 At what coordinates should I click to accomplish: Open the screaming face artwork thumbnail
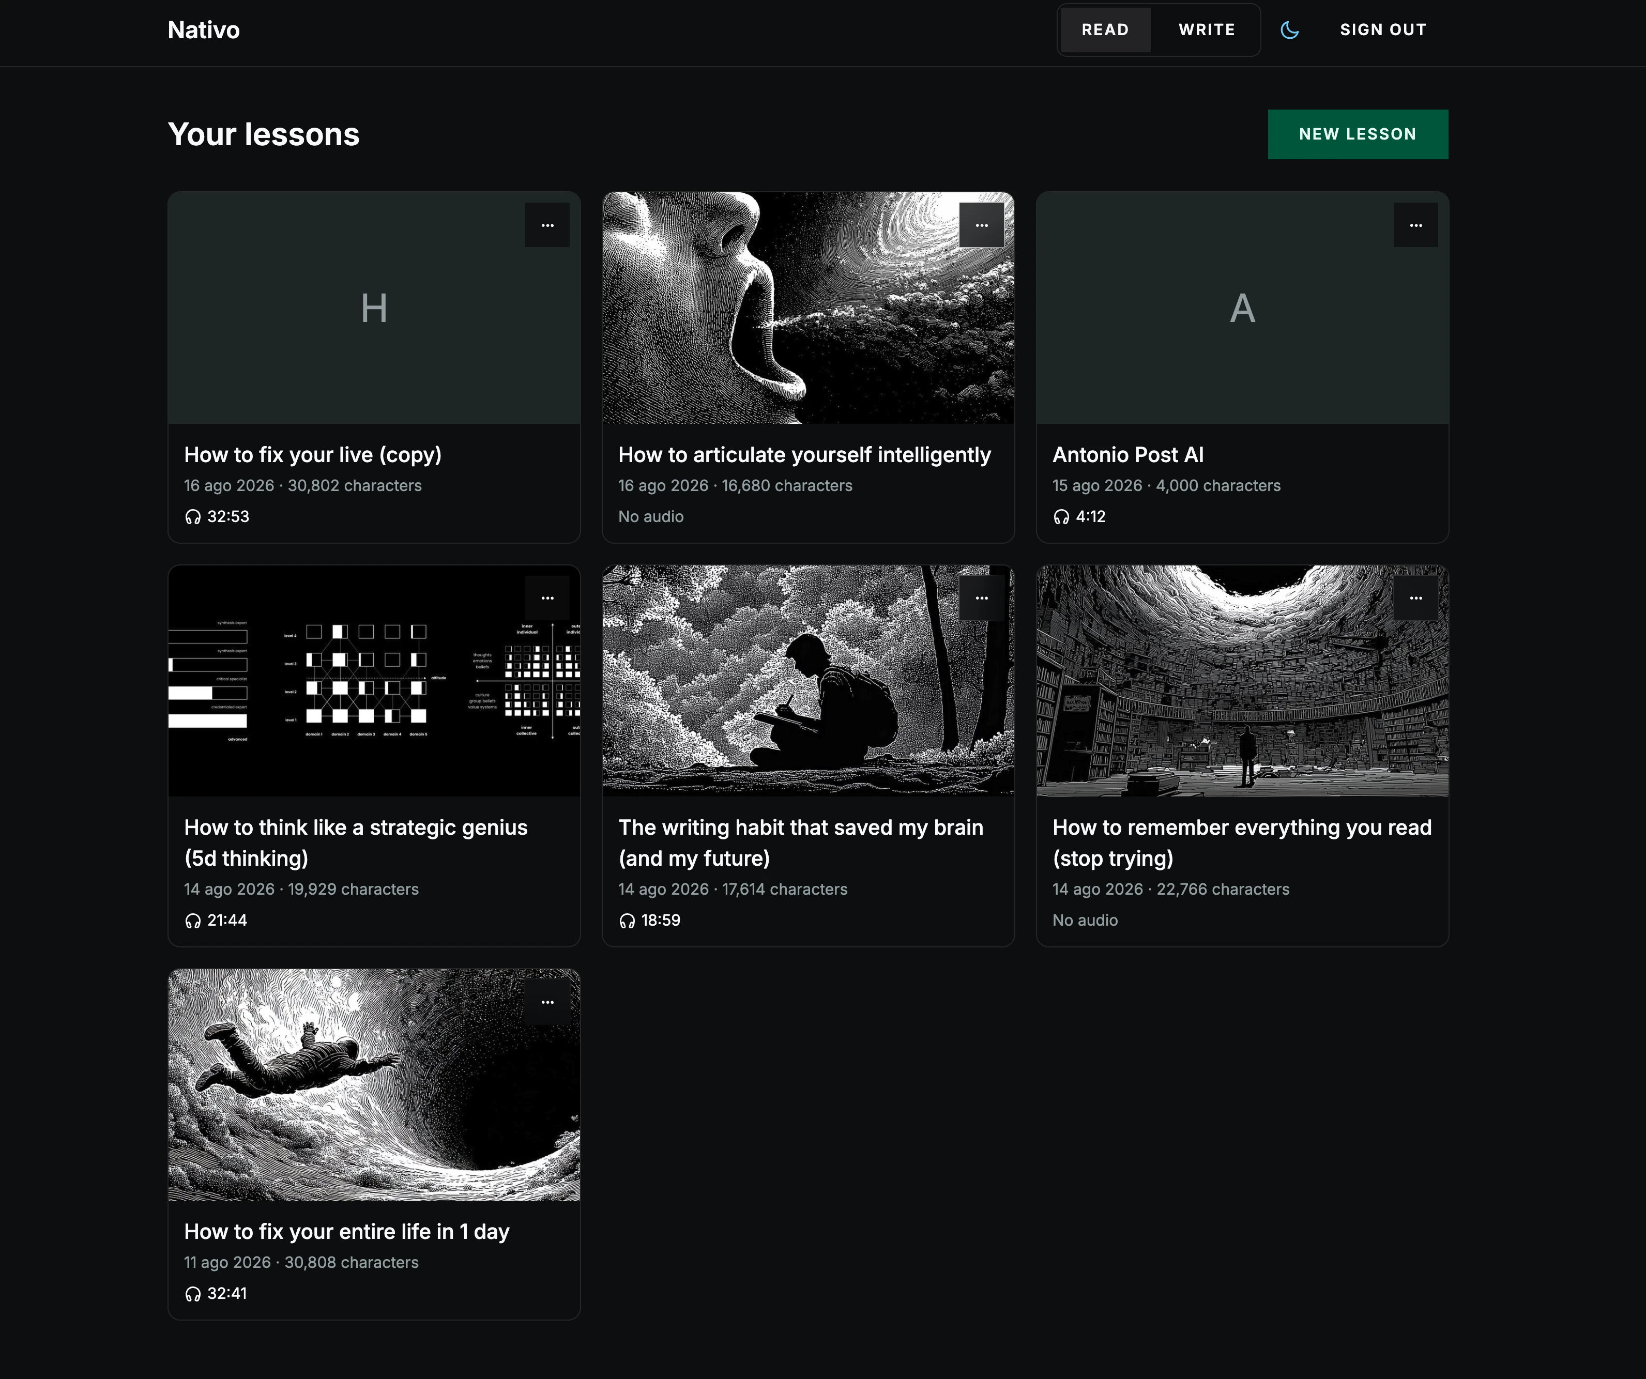pyautogui.click(x=808, y=308)
